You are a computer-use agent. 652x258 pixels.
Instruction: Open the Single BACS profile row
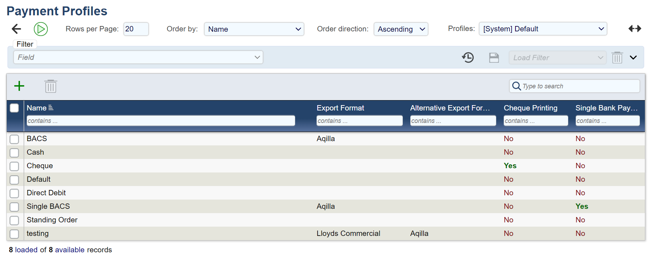tap(48, 206)
